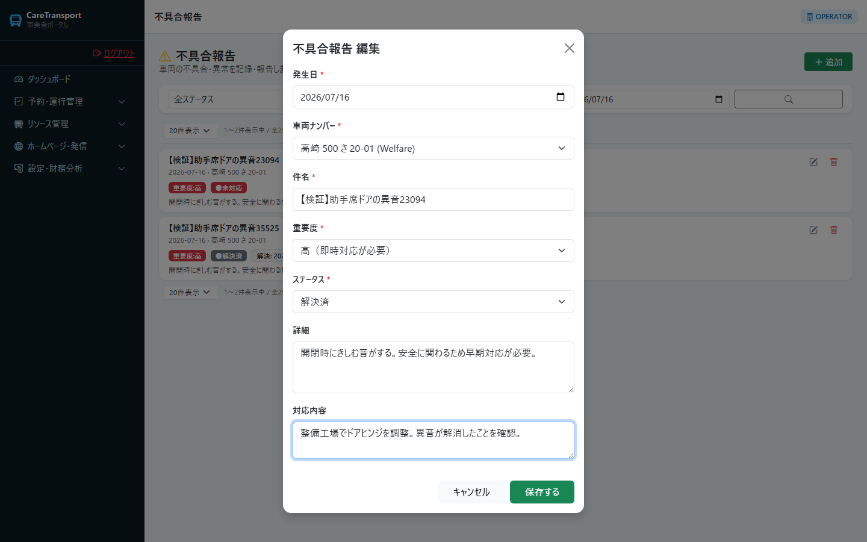The image size is (867, 542).
Task: Click the キャンセル button
Action: pyautogui.click(x=471, y=492)
